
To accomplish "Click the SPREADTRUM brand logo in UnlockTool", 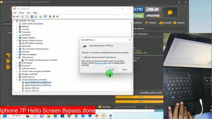I will coord(153,16).
